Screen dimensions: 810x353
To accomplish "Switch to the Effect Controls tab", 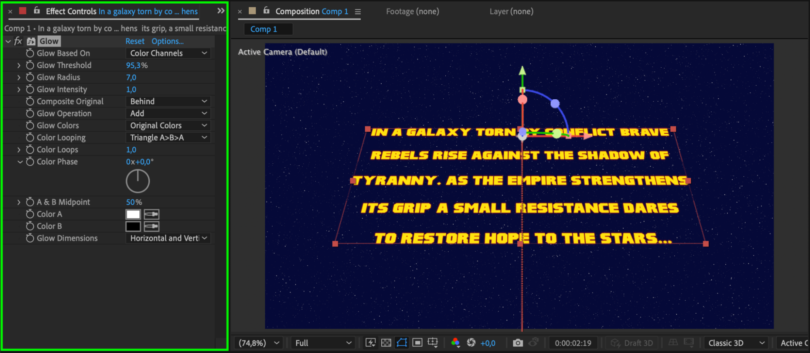I will (122, 11).
